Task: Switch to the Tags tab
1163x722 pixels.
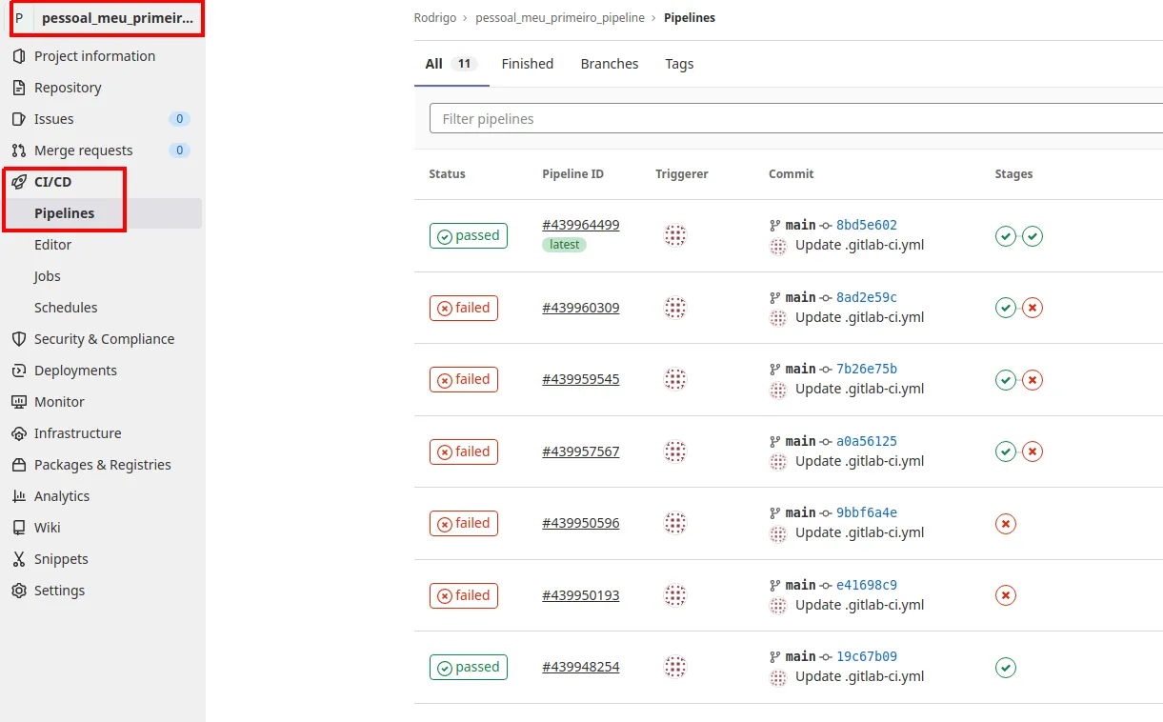Action: [679, 64]
